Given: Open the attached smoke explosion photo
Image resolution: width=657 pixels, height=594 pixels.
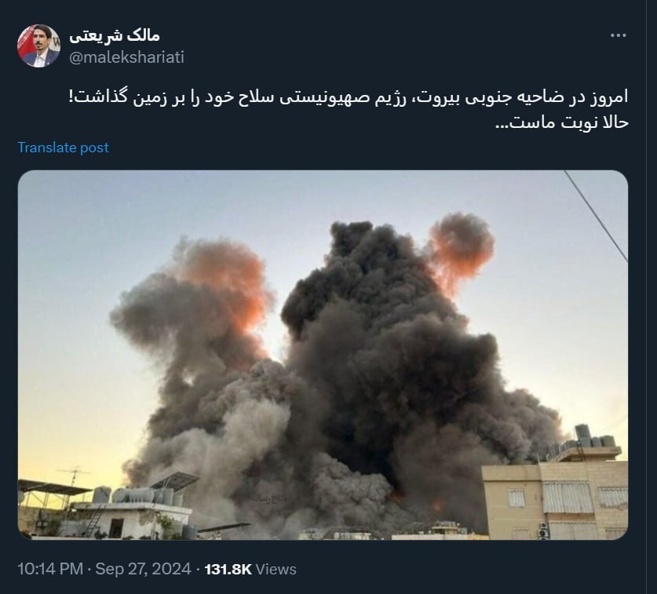Looking at the screenshot, I should 323,355.
